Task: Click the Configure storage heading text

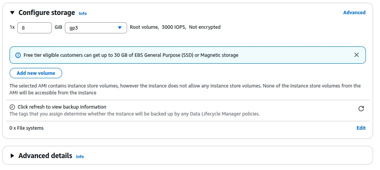Action: (x=46, y=13)
